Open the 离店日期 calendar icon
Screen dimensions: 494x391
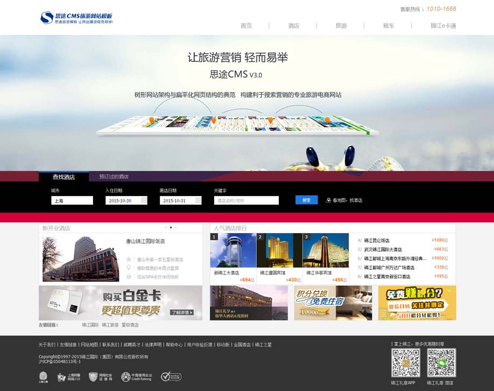coord(198,200)
